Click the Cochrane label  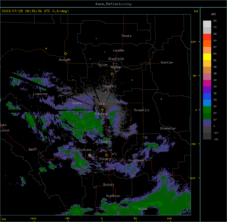tap(85, 150)
